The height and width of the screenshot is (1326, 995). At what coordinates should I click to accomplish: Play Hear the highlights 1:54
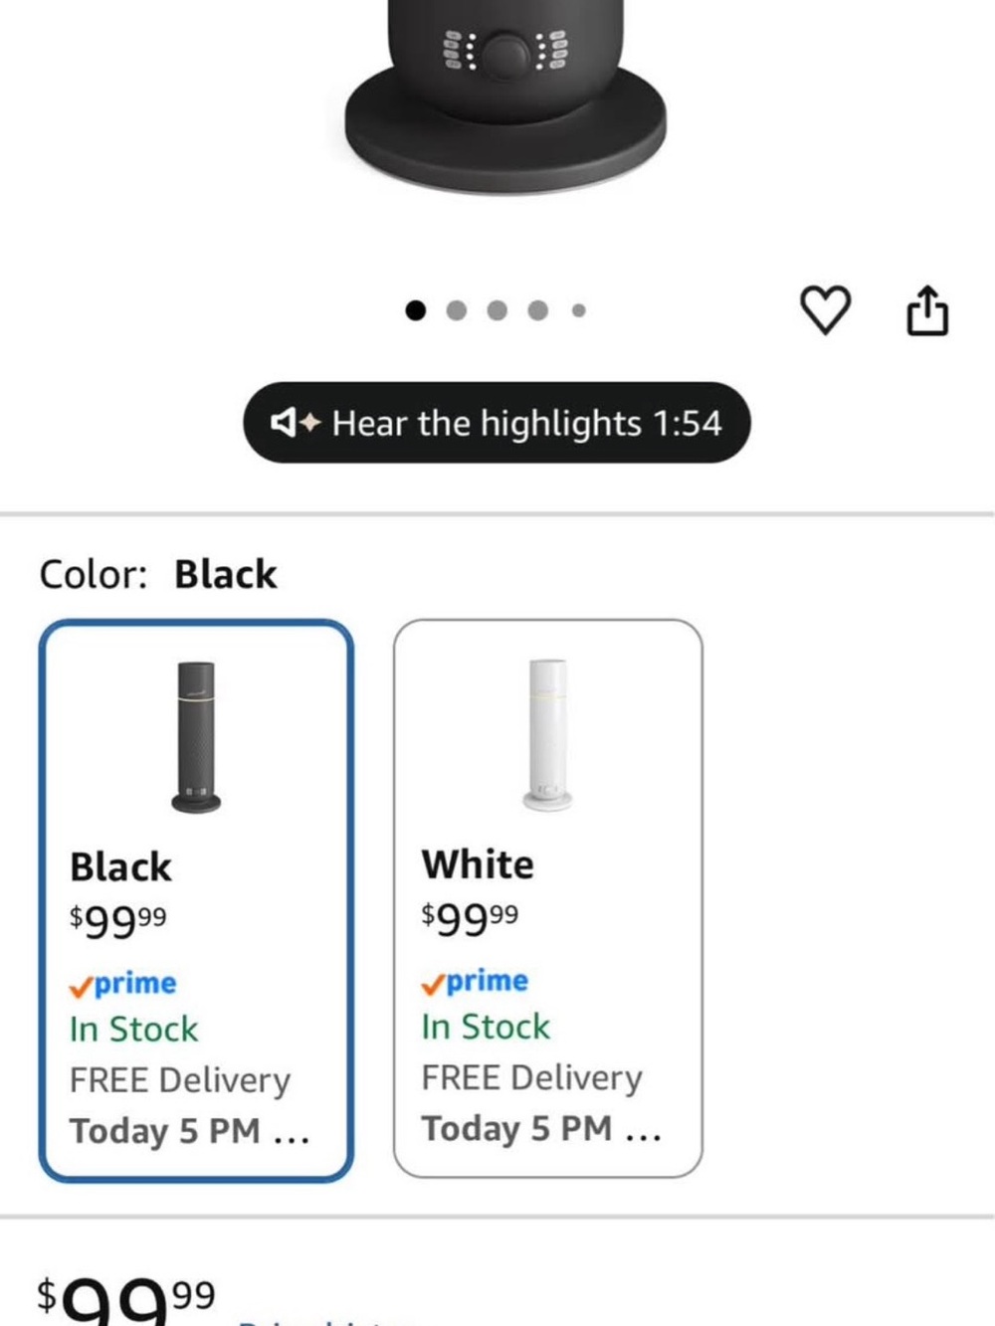pos(497,423)
